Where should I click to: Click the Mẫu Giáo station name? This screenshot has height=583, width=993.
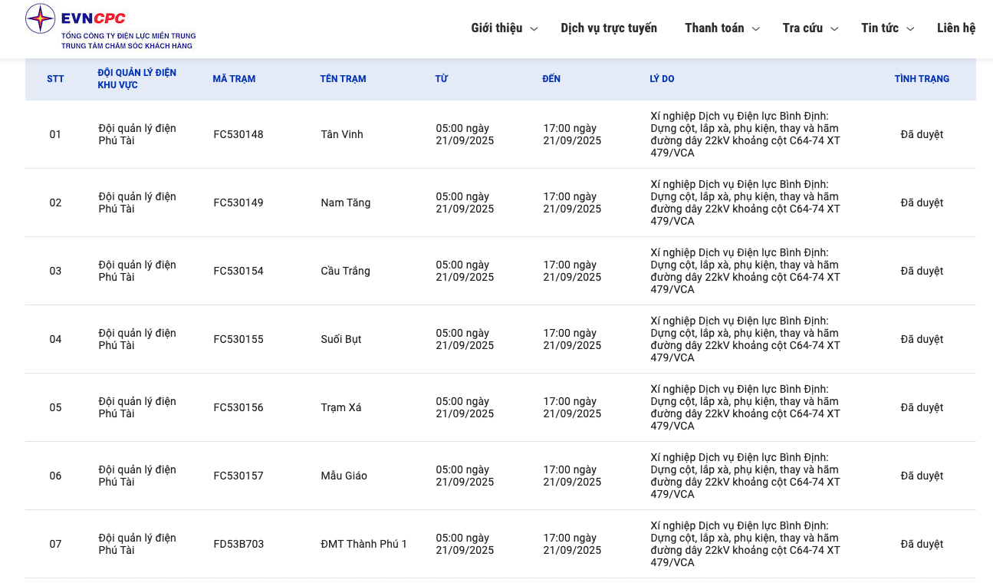point(344,476)
